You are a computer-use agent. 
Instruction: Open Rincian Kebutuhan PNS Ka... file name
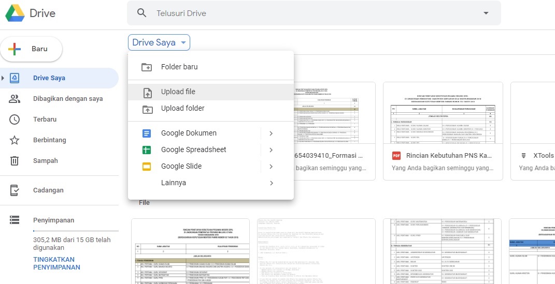449,155
